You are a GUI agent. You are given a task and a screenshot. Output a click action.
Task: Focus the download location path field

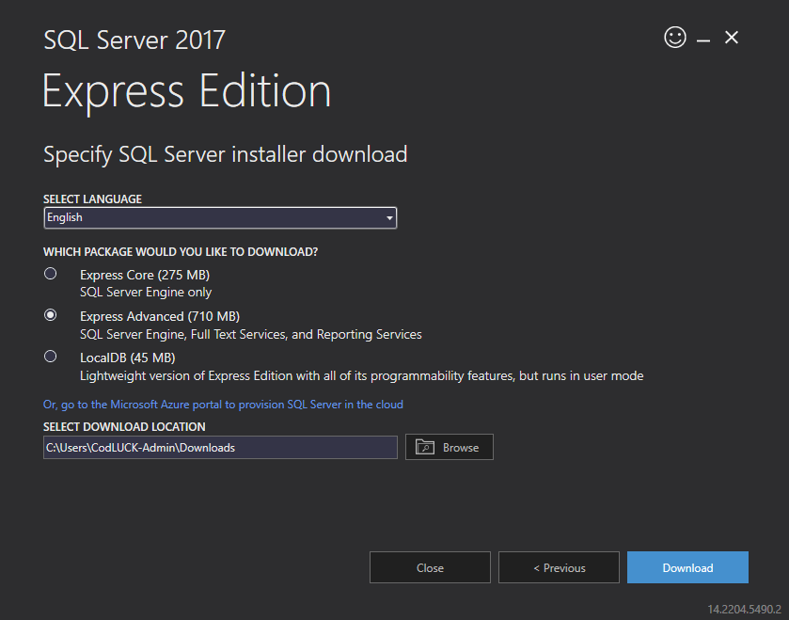[x=220, y=448]
